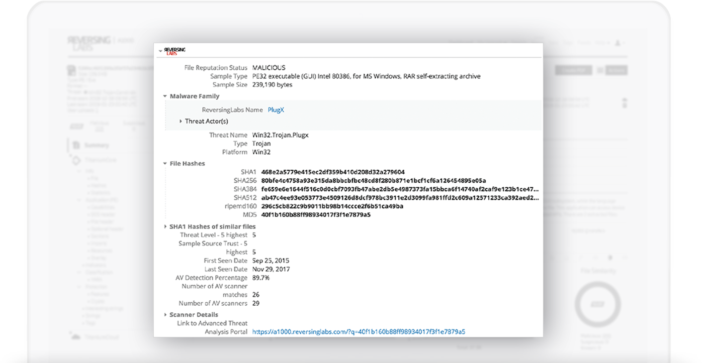Select the Trojan type value
The height and width of the screenshot is (363, 704).
261,144
